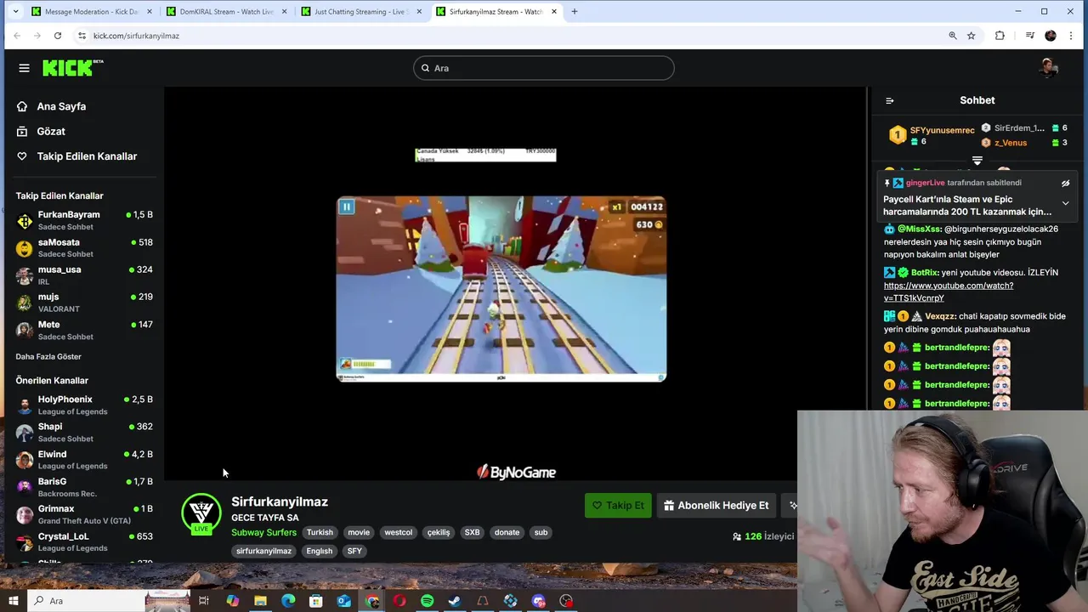Open Spotify from the taskbar
Viewport: 1088px width, 612px height.
pos(427,601)
